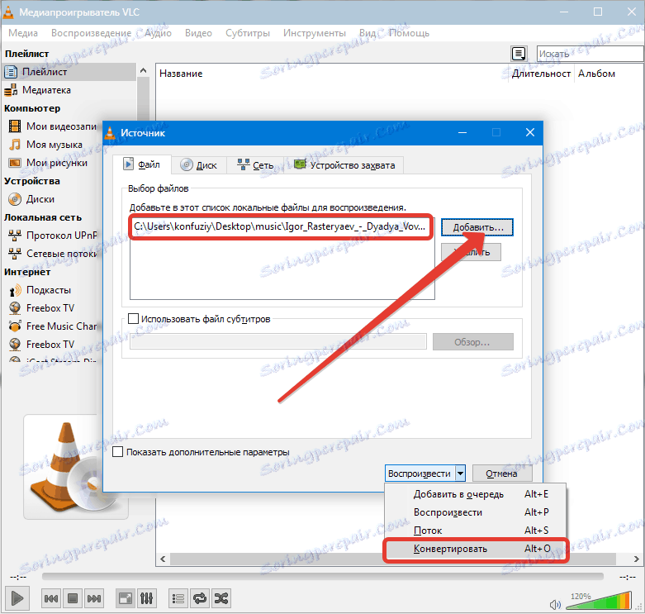
Task: Click the Воспроизвести main button
Action: point(420,474)
